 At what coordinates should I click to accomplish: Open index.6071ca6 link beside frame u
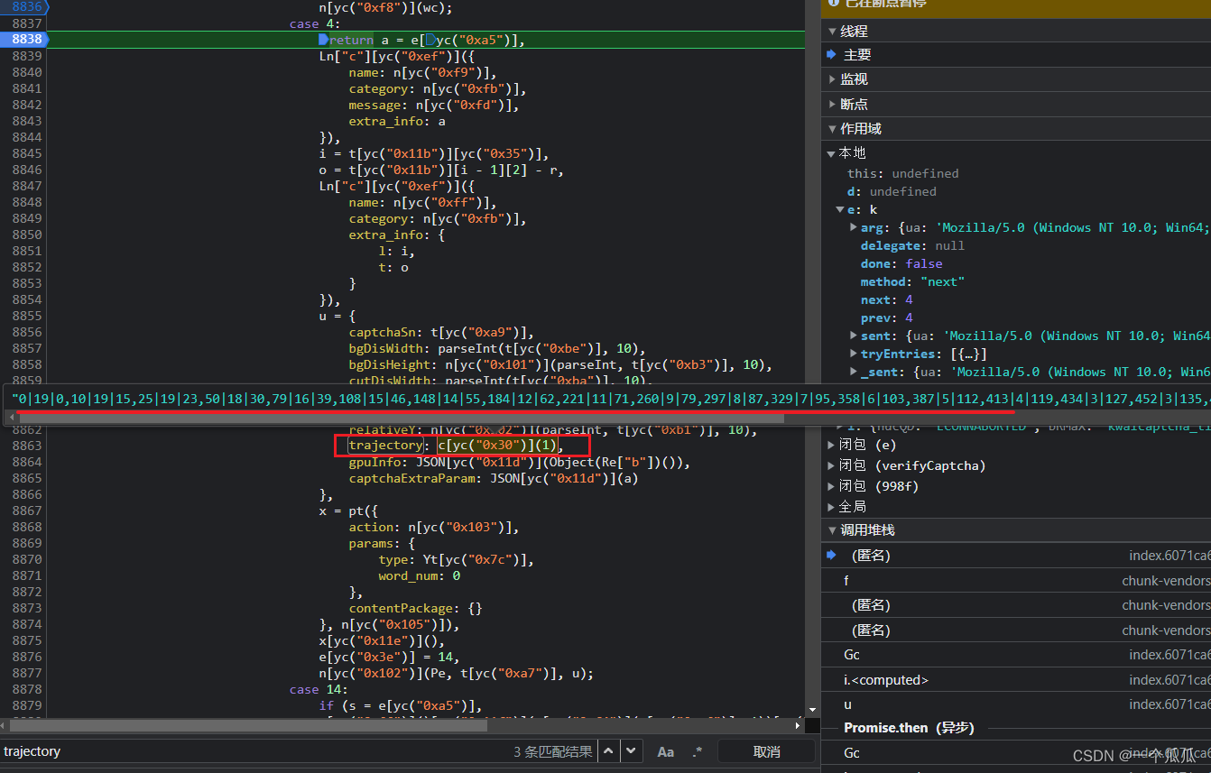[x=1169, y=704]
